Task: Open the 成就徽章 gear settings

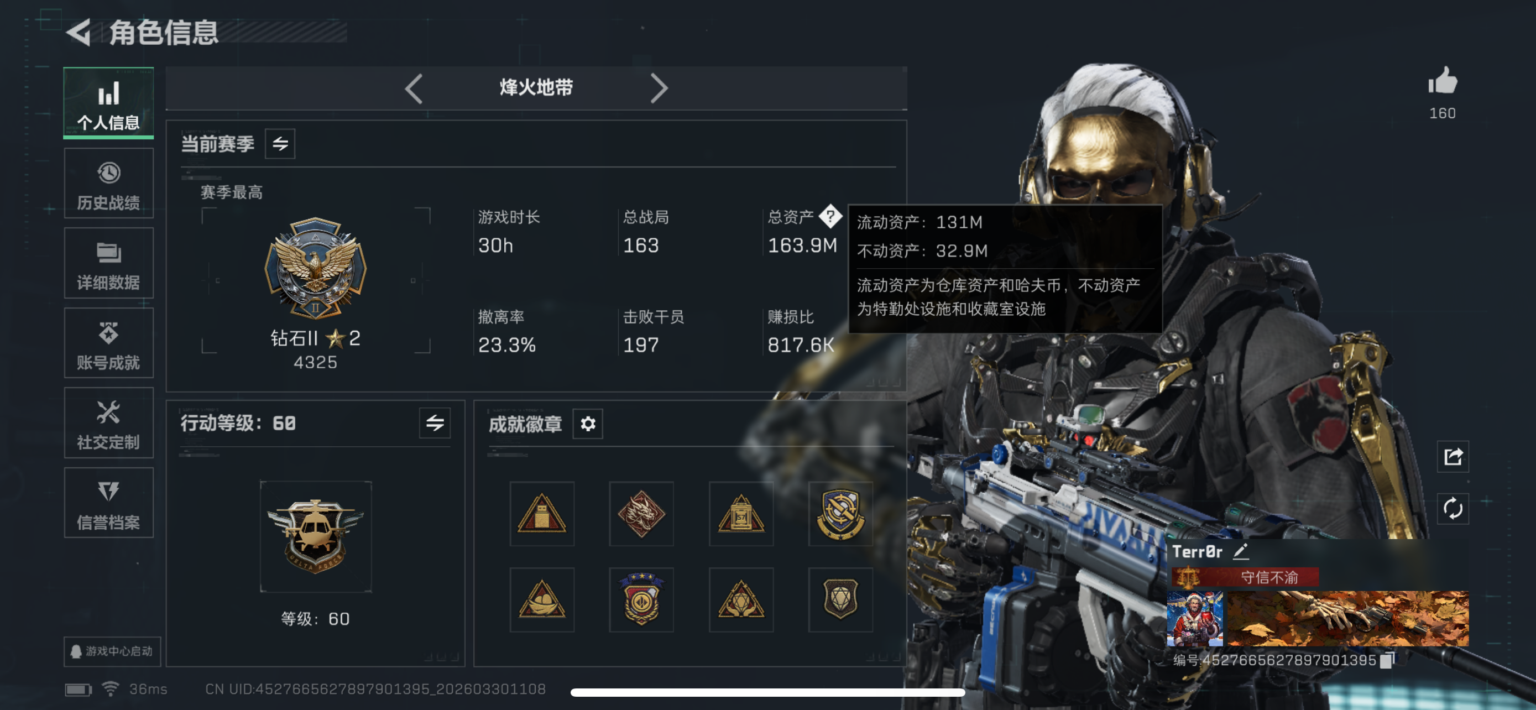Action: pyautogui.click(x=587, y=424)
